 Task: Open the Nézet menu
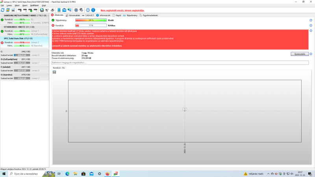(17, 6)
